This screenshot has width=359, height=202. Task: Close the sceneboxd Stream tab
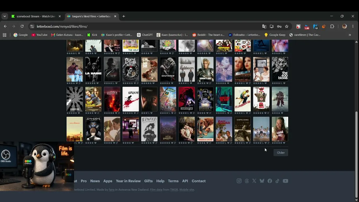pyautogui.click(x=59, y=16)
